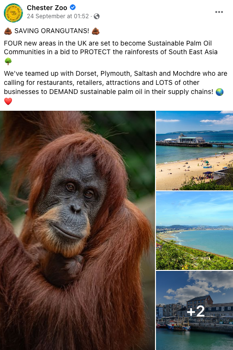Image resolution: width=233 pixels, height=350 pixels.
Task: Open the 24 September at 01:52 timestamp
Action: click(58, 16)
